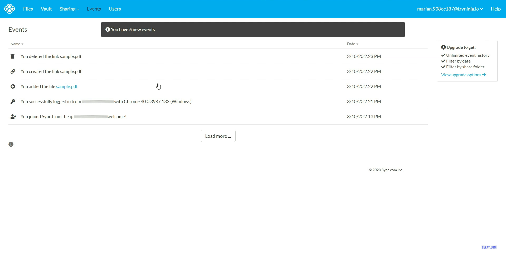506x253 pixels.
Task: Open the sample.pdf file link
Action: tap(67, 87)
